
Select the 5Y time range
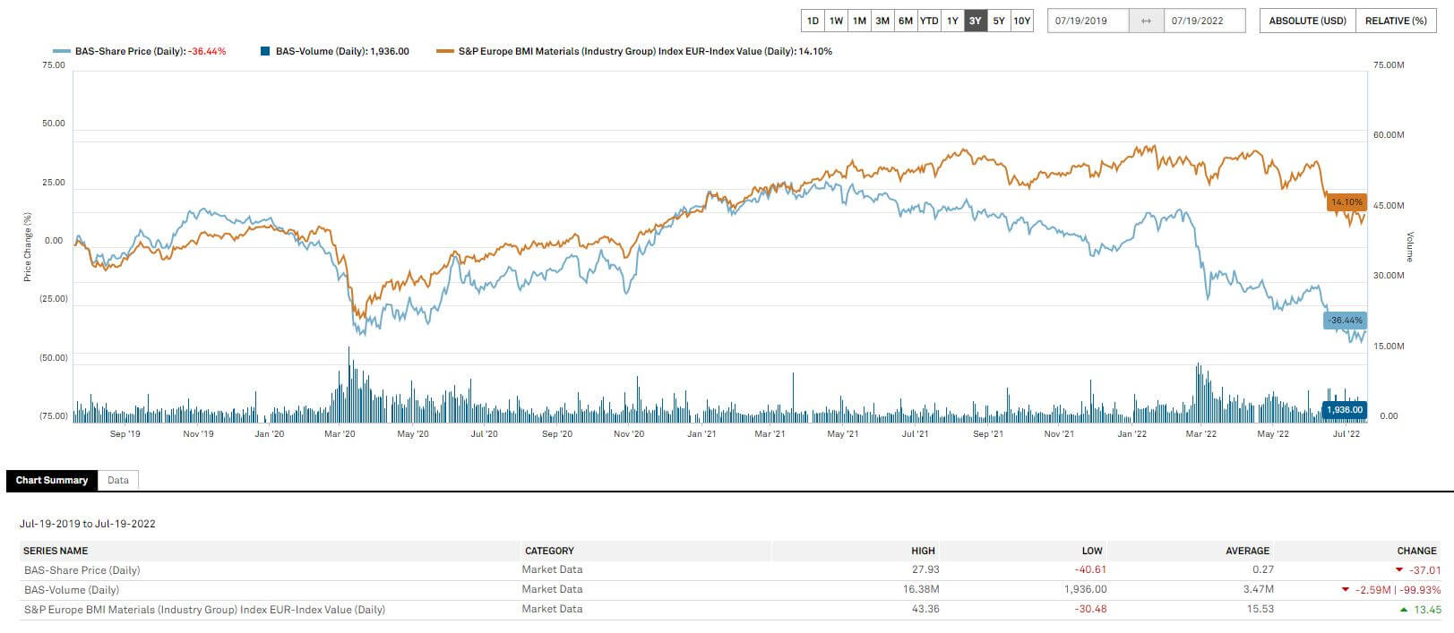(x=999, y=21)
